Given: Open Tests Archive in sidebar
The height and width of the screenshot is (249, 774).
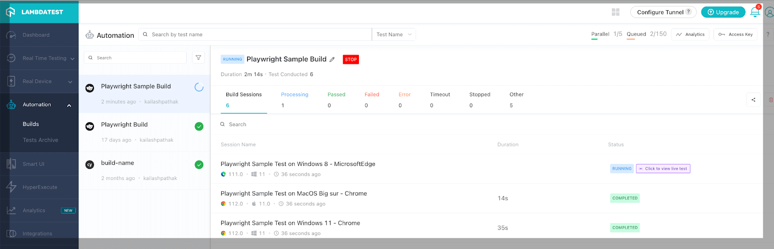Looking at the screenshot, I should click(40, 140).
